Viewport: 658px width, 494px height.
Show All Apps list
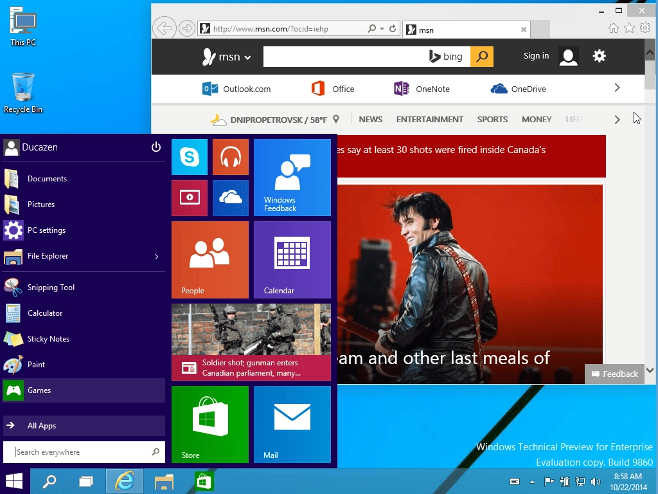84,426
